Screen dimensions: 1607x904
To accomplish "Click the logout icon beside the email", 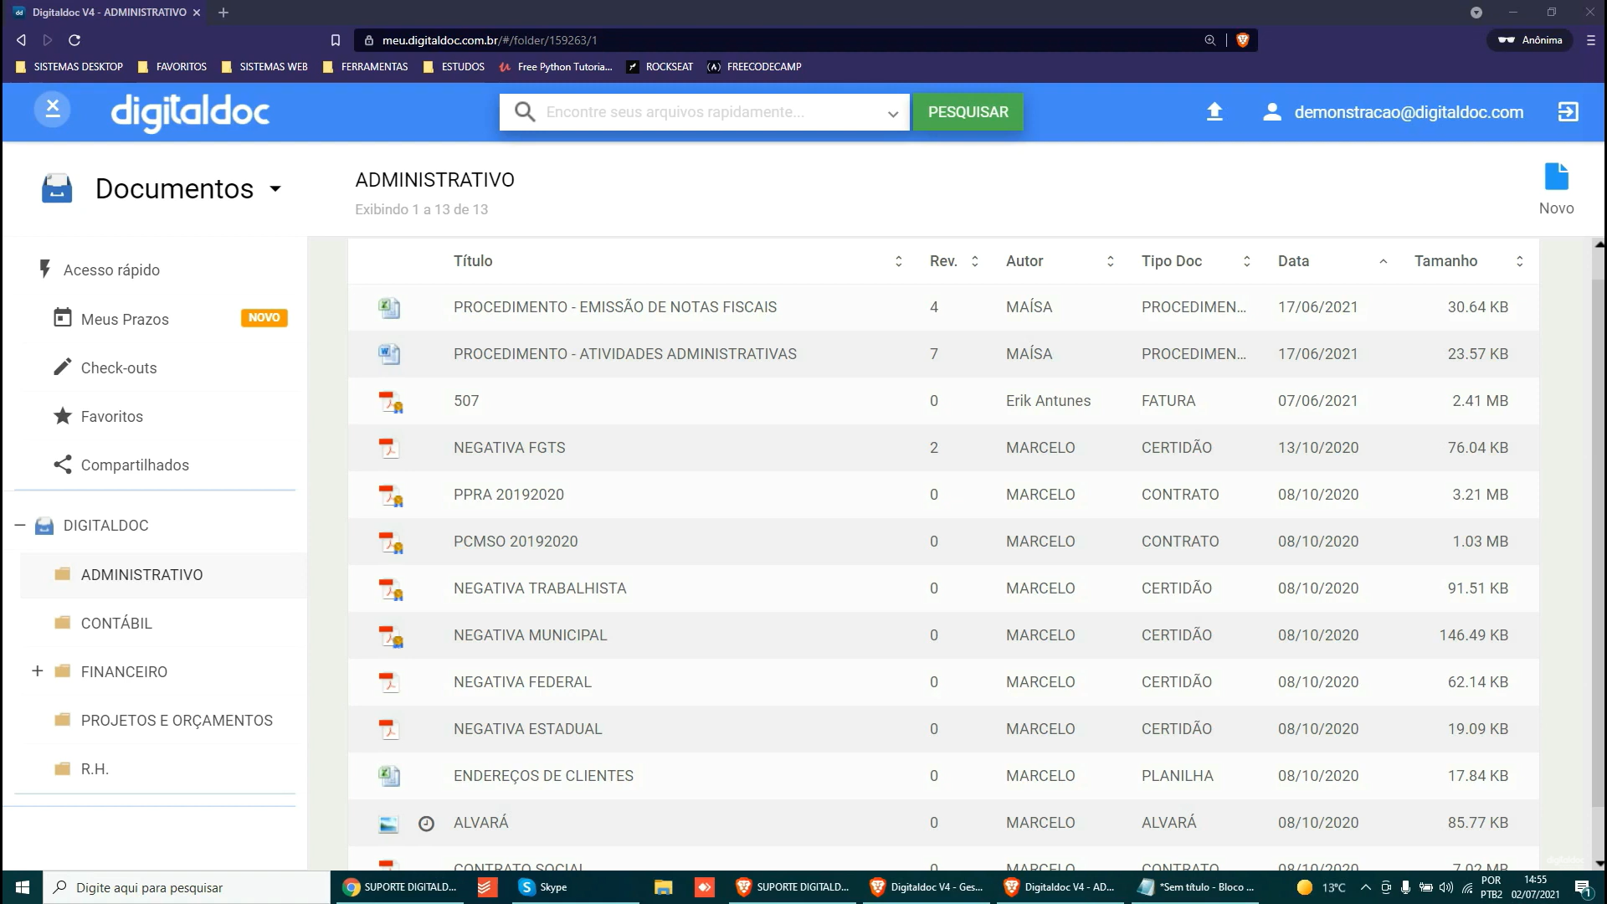I will [1568, 112].
